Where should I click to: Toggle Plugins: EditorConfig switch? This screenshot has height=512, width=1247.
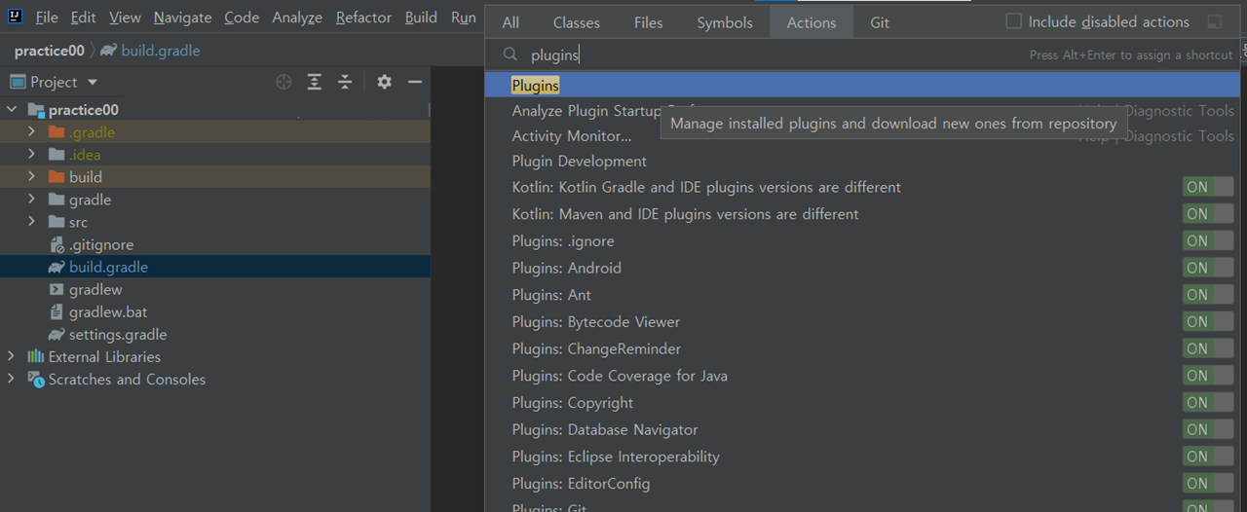pyautogui.click(x=1208, y=484)
